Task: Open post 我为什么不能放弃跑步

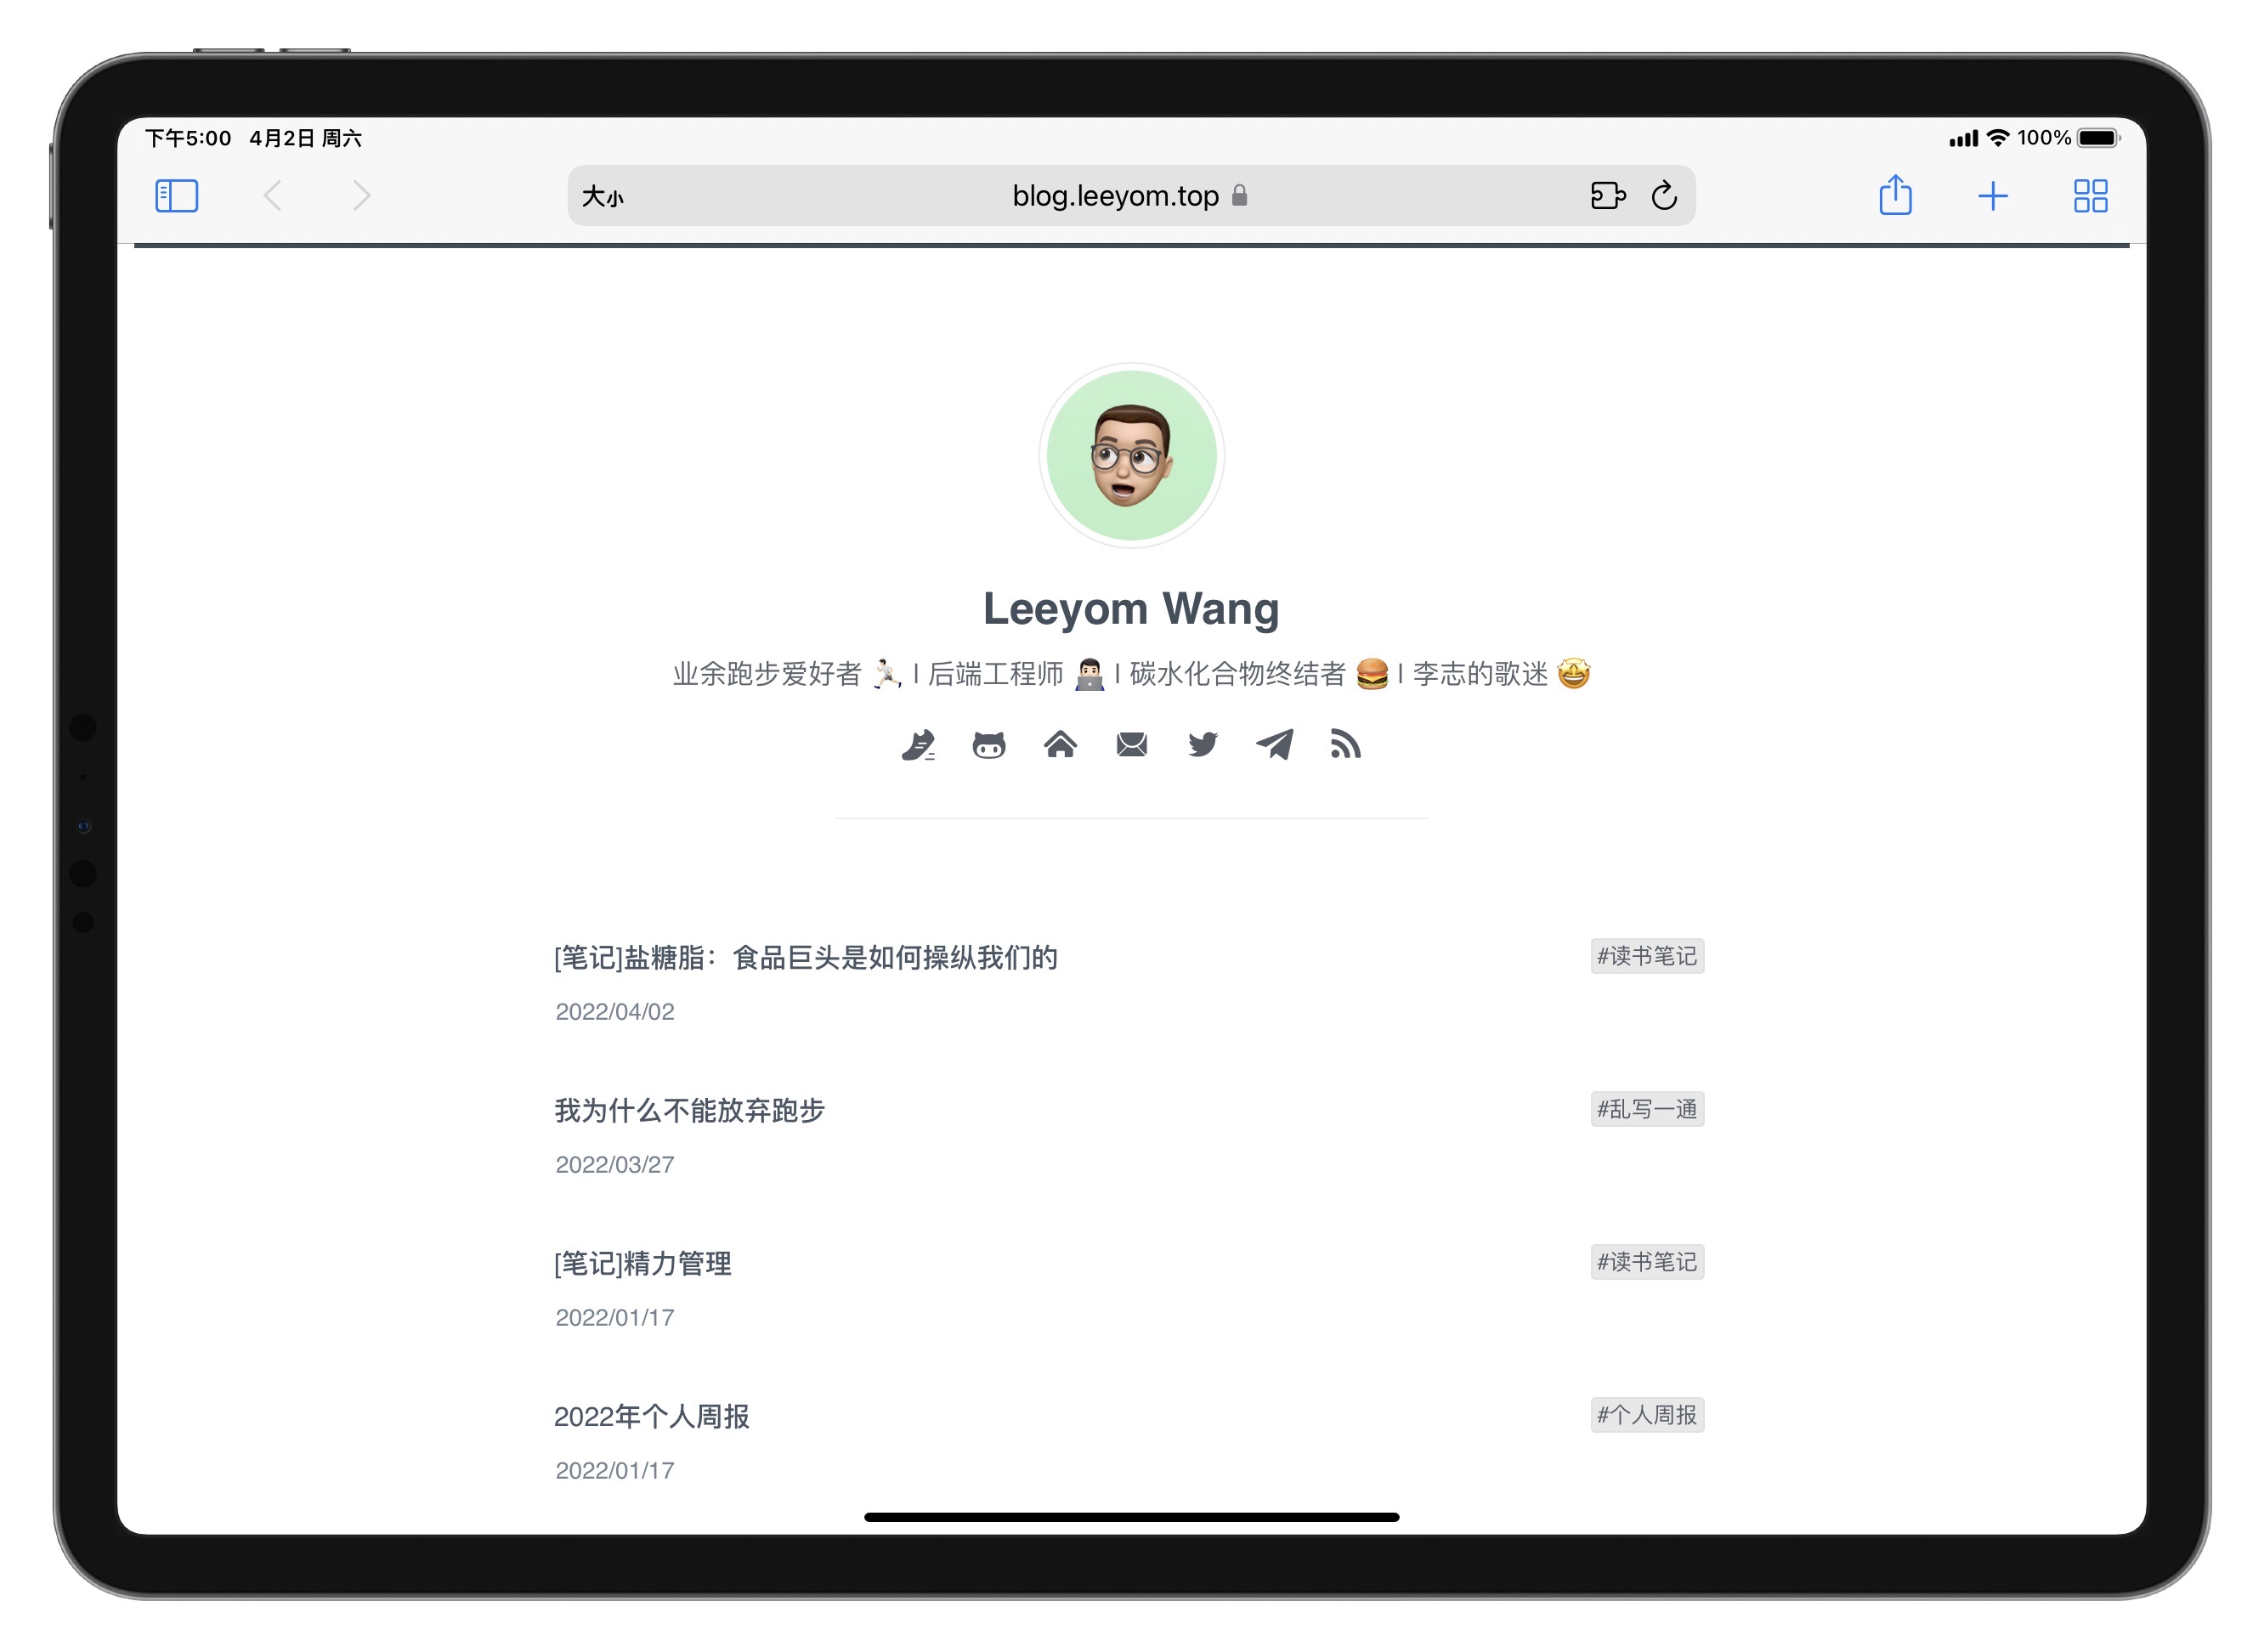Action: (690, 1111)
